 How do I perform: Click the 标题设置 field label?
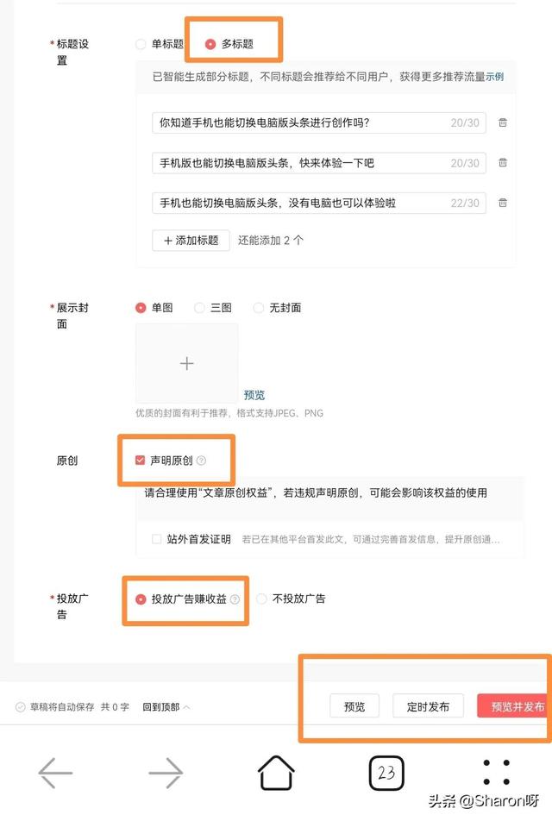click(72, 52)
